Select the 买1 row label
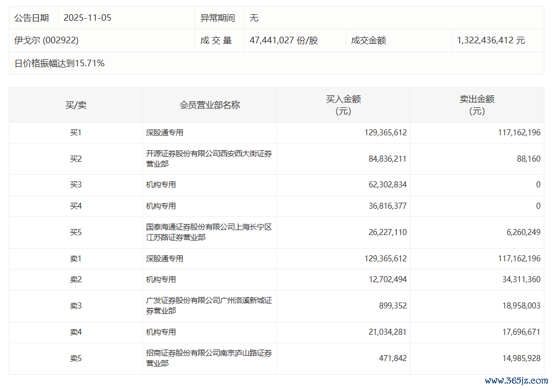The height and width of the screenshot is (389, 552). coord(75,133)
